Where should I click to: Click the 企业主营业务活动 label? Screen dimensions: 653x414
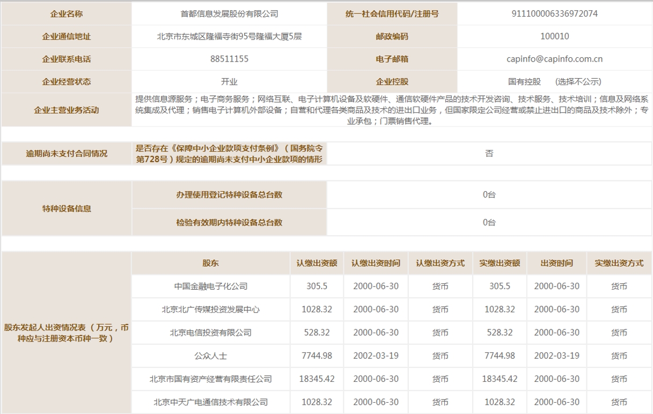pyautogui.click(x=67, y=110)
